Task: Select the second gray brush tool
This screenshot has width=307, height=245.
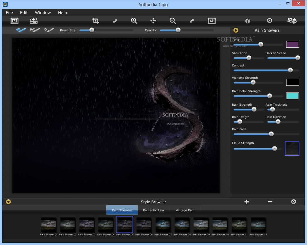Action: point(35,30)
